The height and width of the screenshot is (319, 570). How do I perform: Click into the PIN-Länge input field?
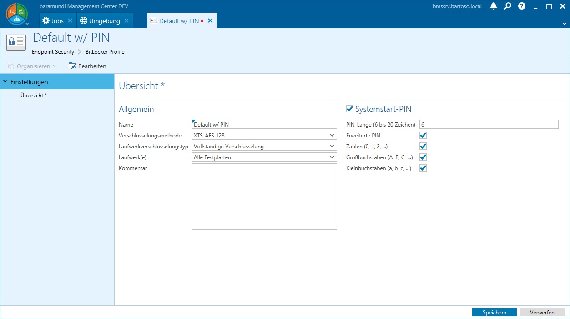pyautogui.click(x=489, y=124)
